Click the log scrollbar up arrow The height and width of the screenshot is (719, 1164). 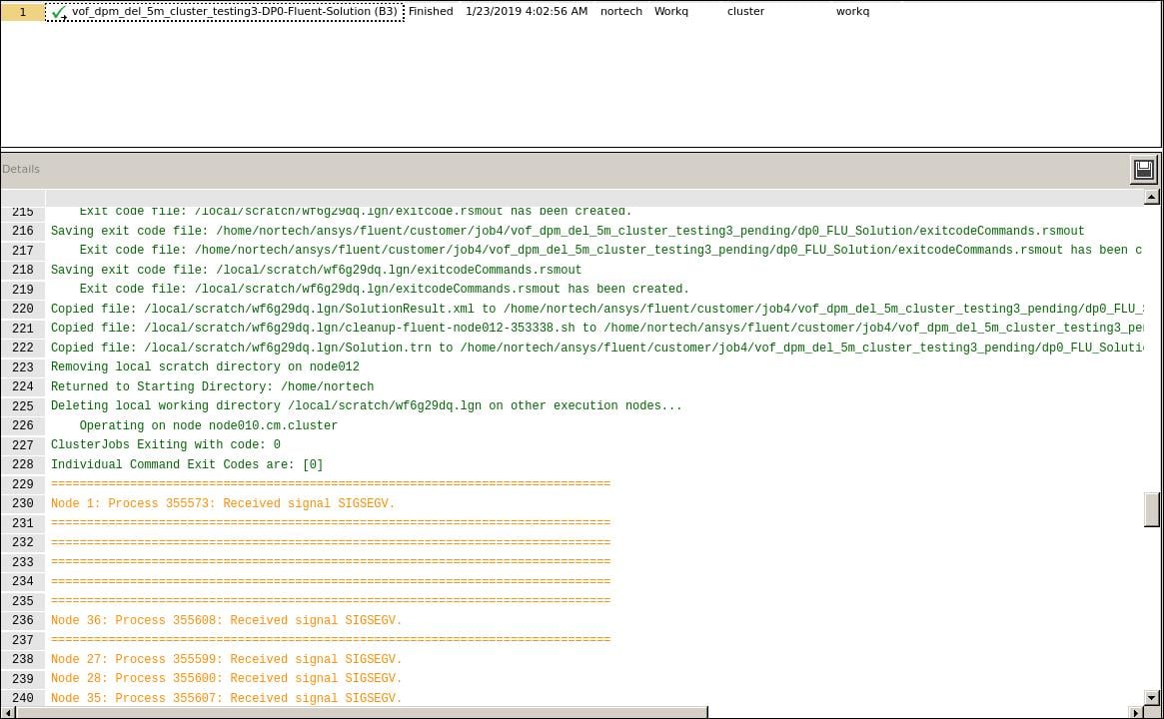tap(1151, 197)
